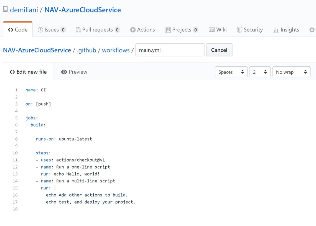Click the Pull requests icon
Viewport: 316px width, 226px height.
click(79, 29)
